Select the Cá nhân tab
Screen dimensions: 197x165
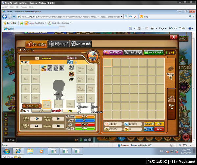pyautogui.click(x=36, y=44)
